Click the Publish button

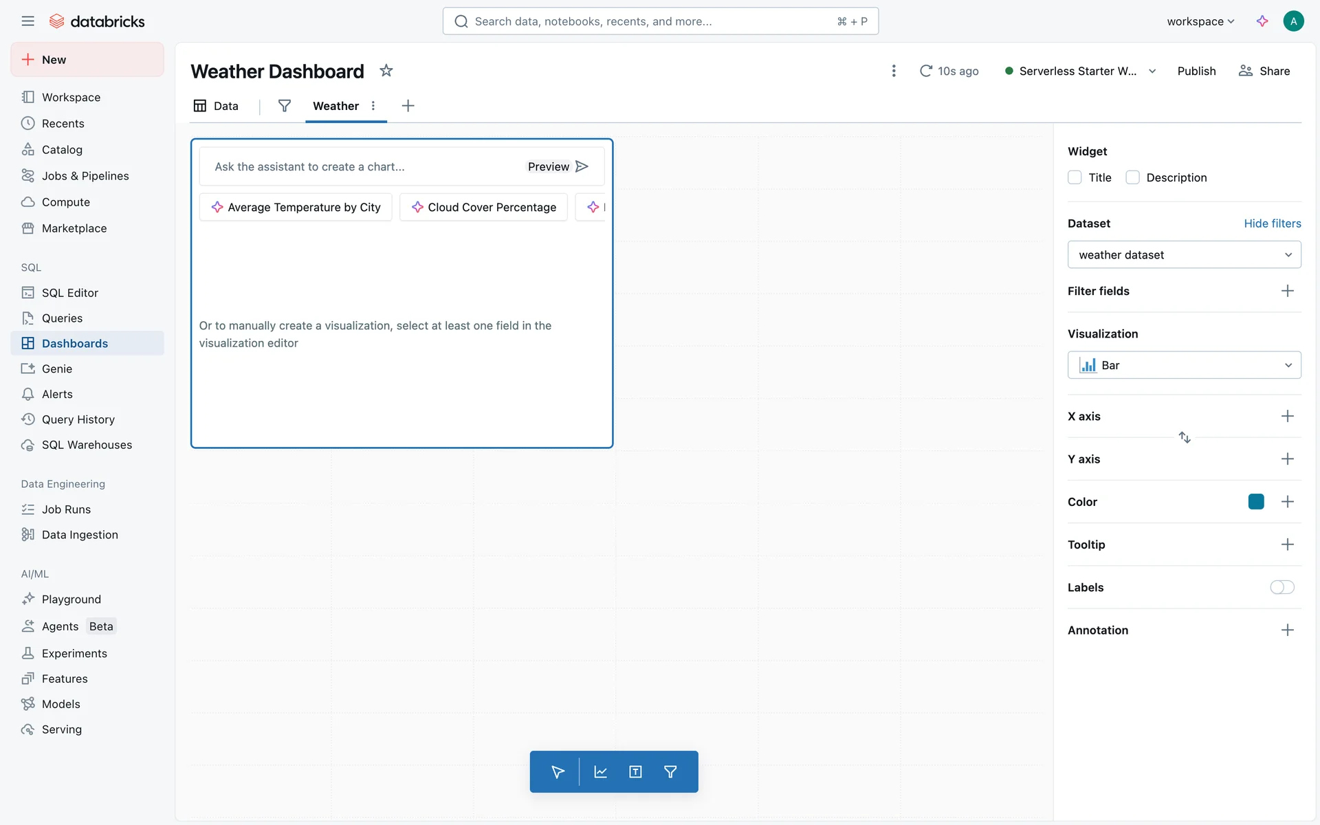1196,71
